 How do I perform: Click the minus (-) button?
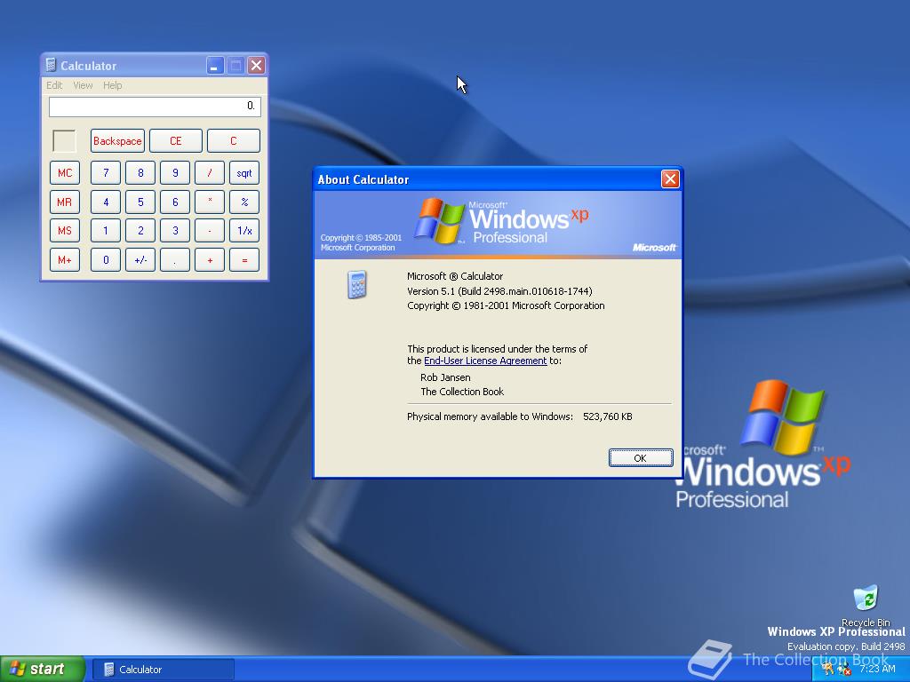[210, 231]
